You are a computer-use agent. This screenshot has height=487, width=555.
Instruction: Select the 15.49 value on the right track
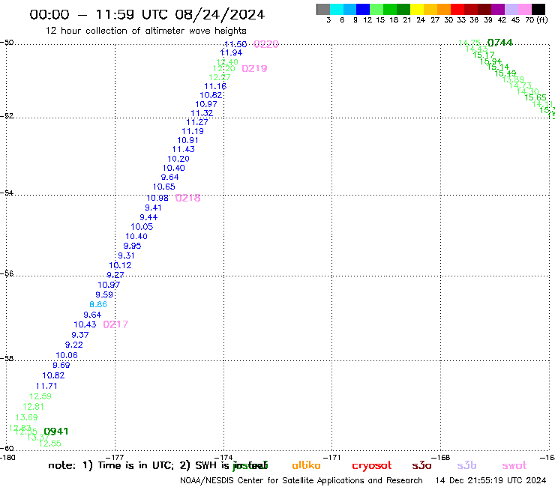[505, 73]
